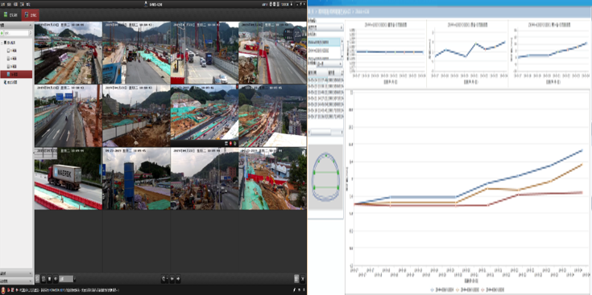Click the full-screen icon at far right of toolbar

303,279
